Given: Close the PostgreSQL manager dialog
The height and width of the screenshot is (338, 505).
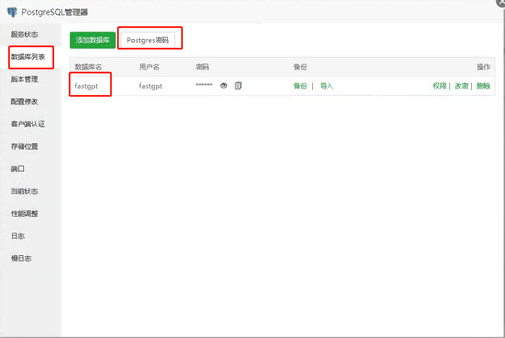Looking at the screenshot, I should (501, 2).
